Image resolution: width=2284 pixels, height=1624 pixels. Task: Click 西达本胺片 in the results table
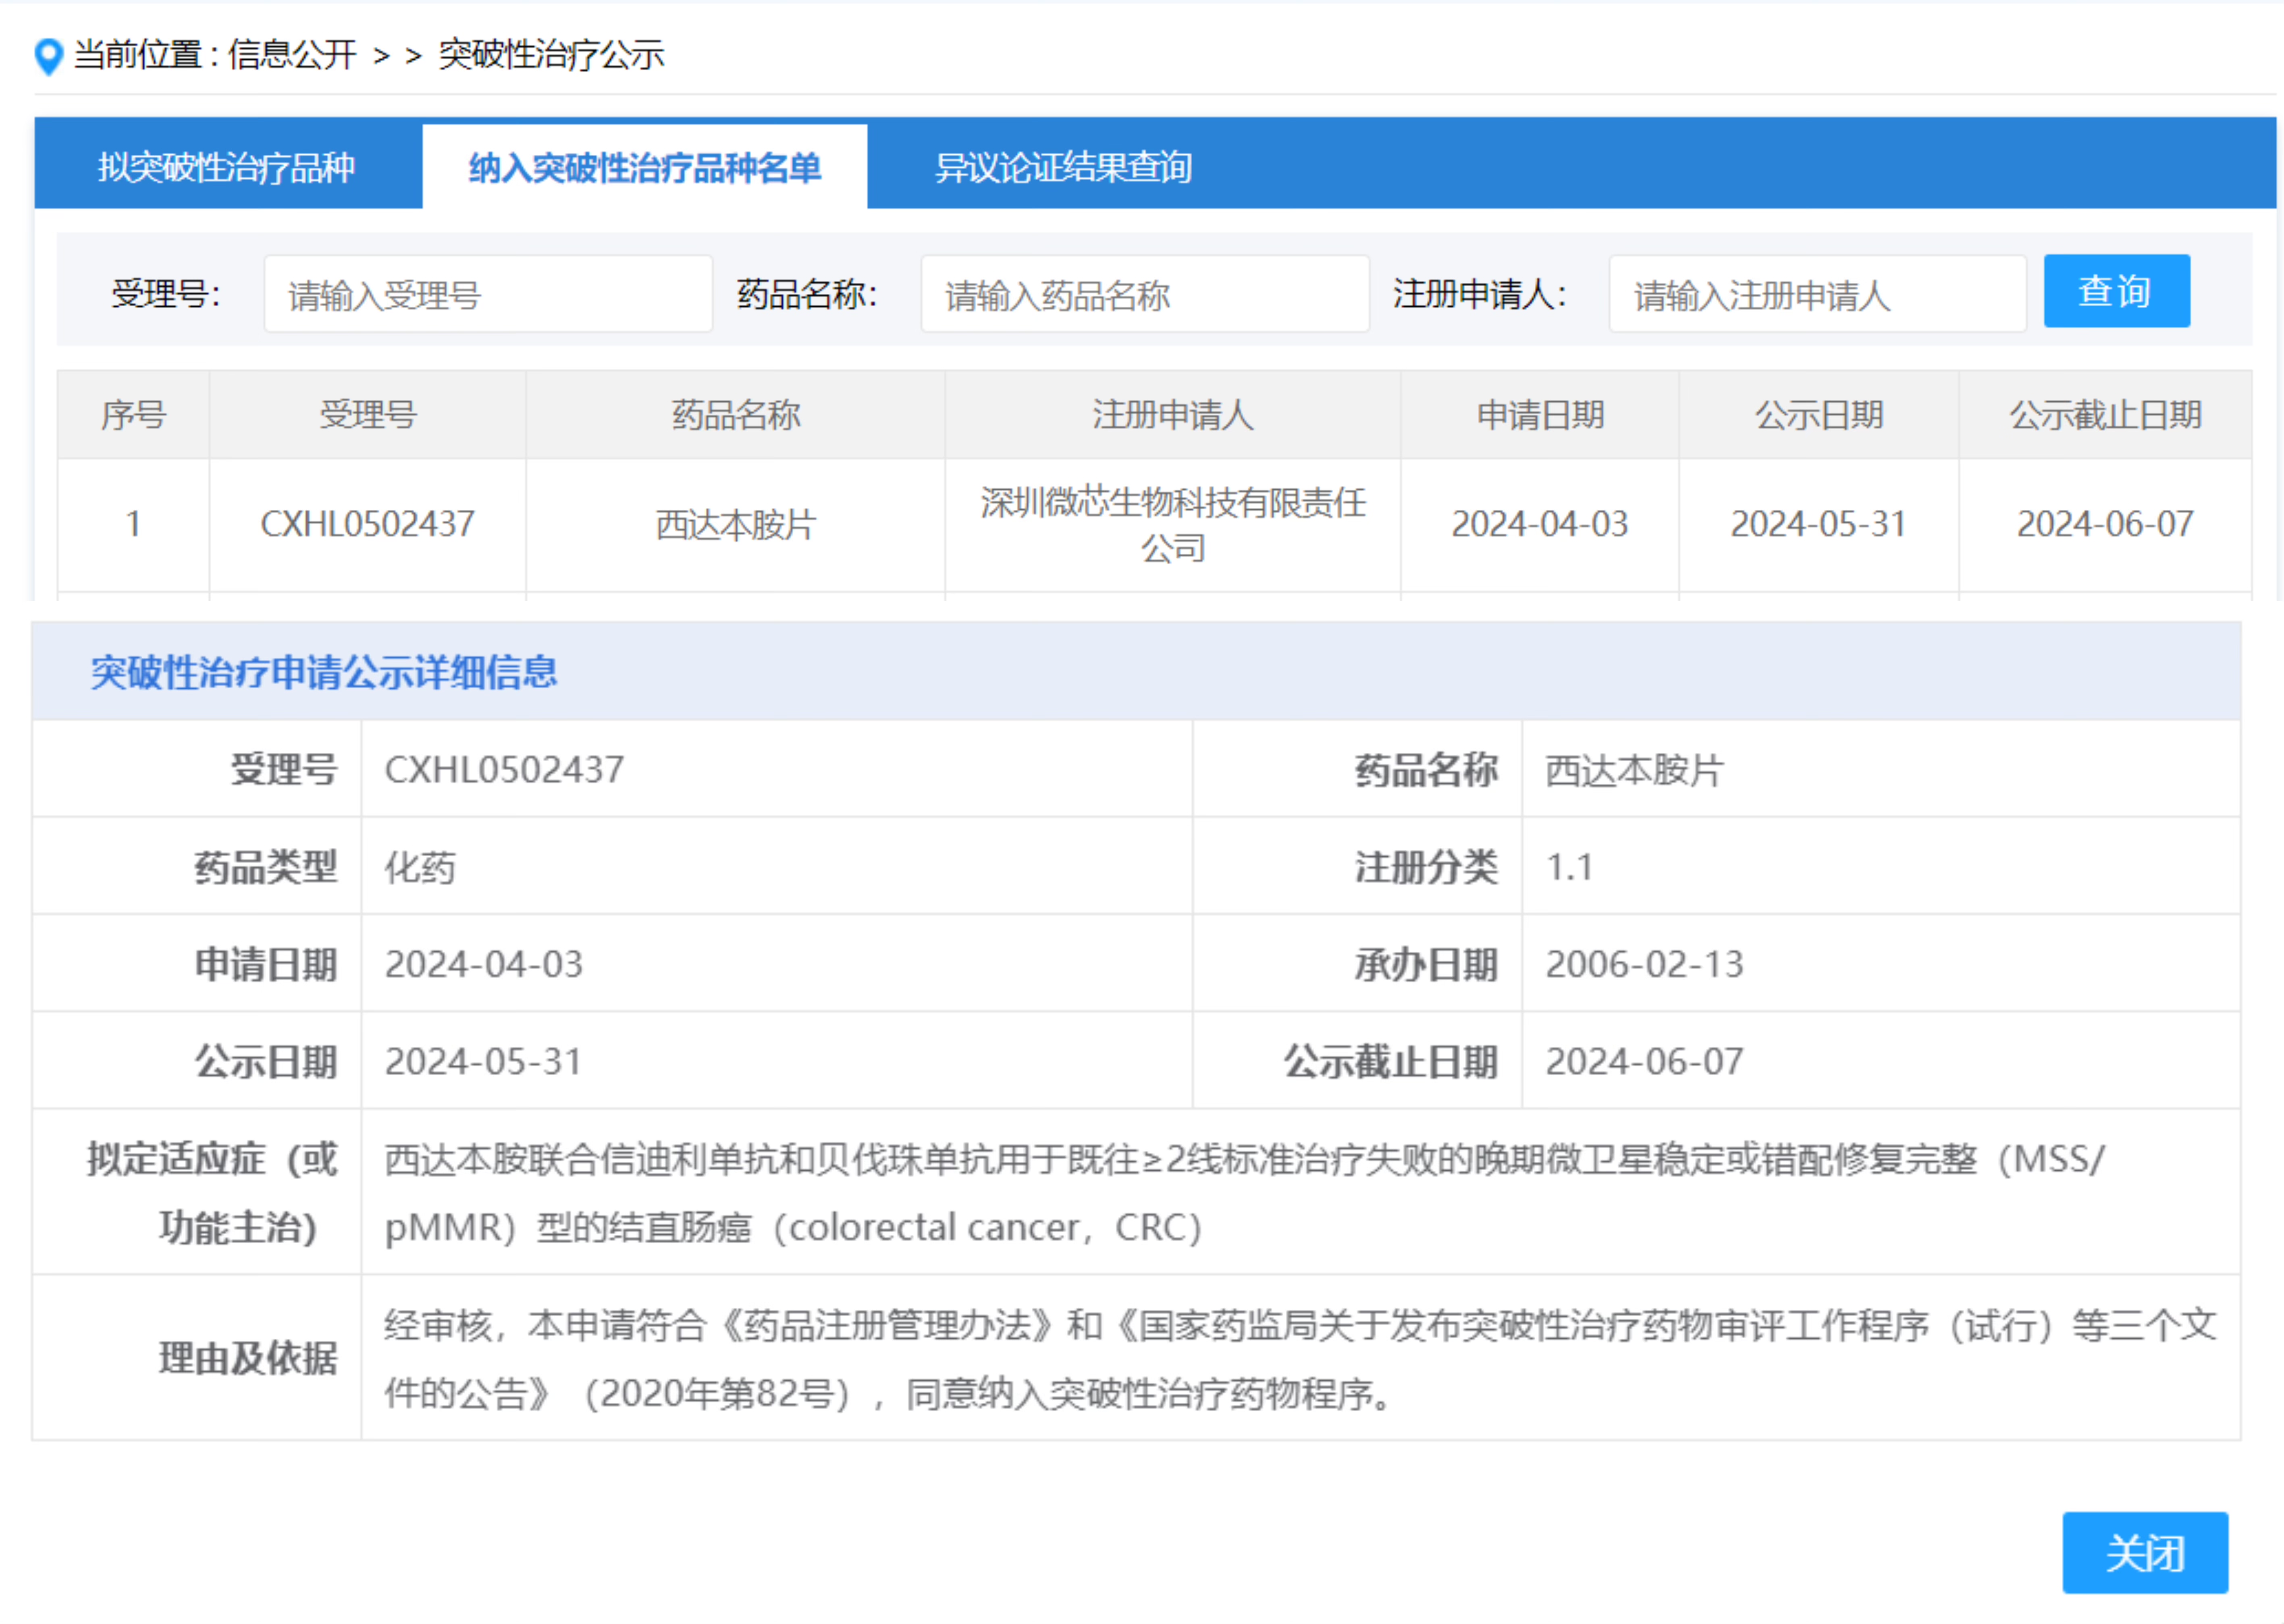coord(735,524)
